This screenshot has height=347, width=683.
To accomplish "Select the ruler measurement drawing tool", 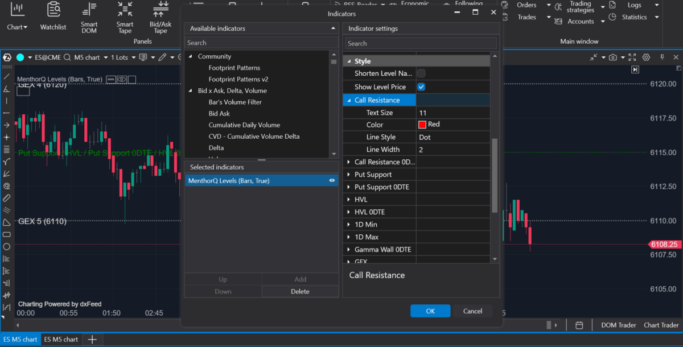I will pos(7,198).
